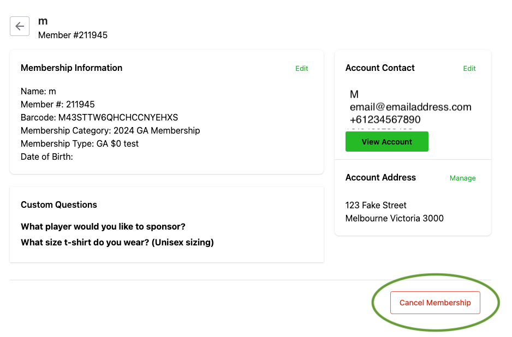
Task: Manage the Account Address
Action: [x=462, y=178]
